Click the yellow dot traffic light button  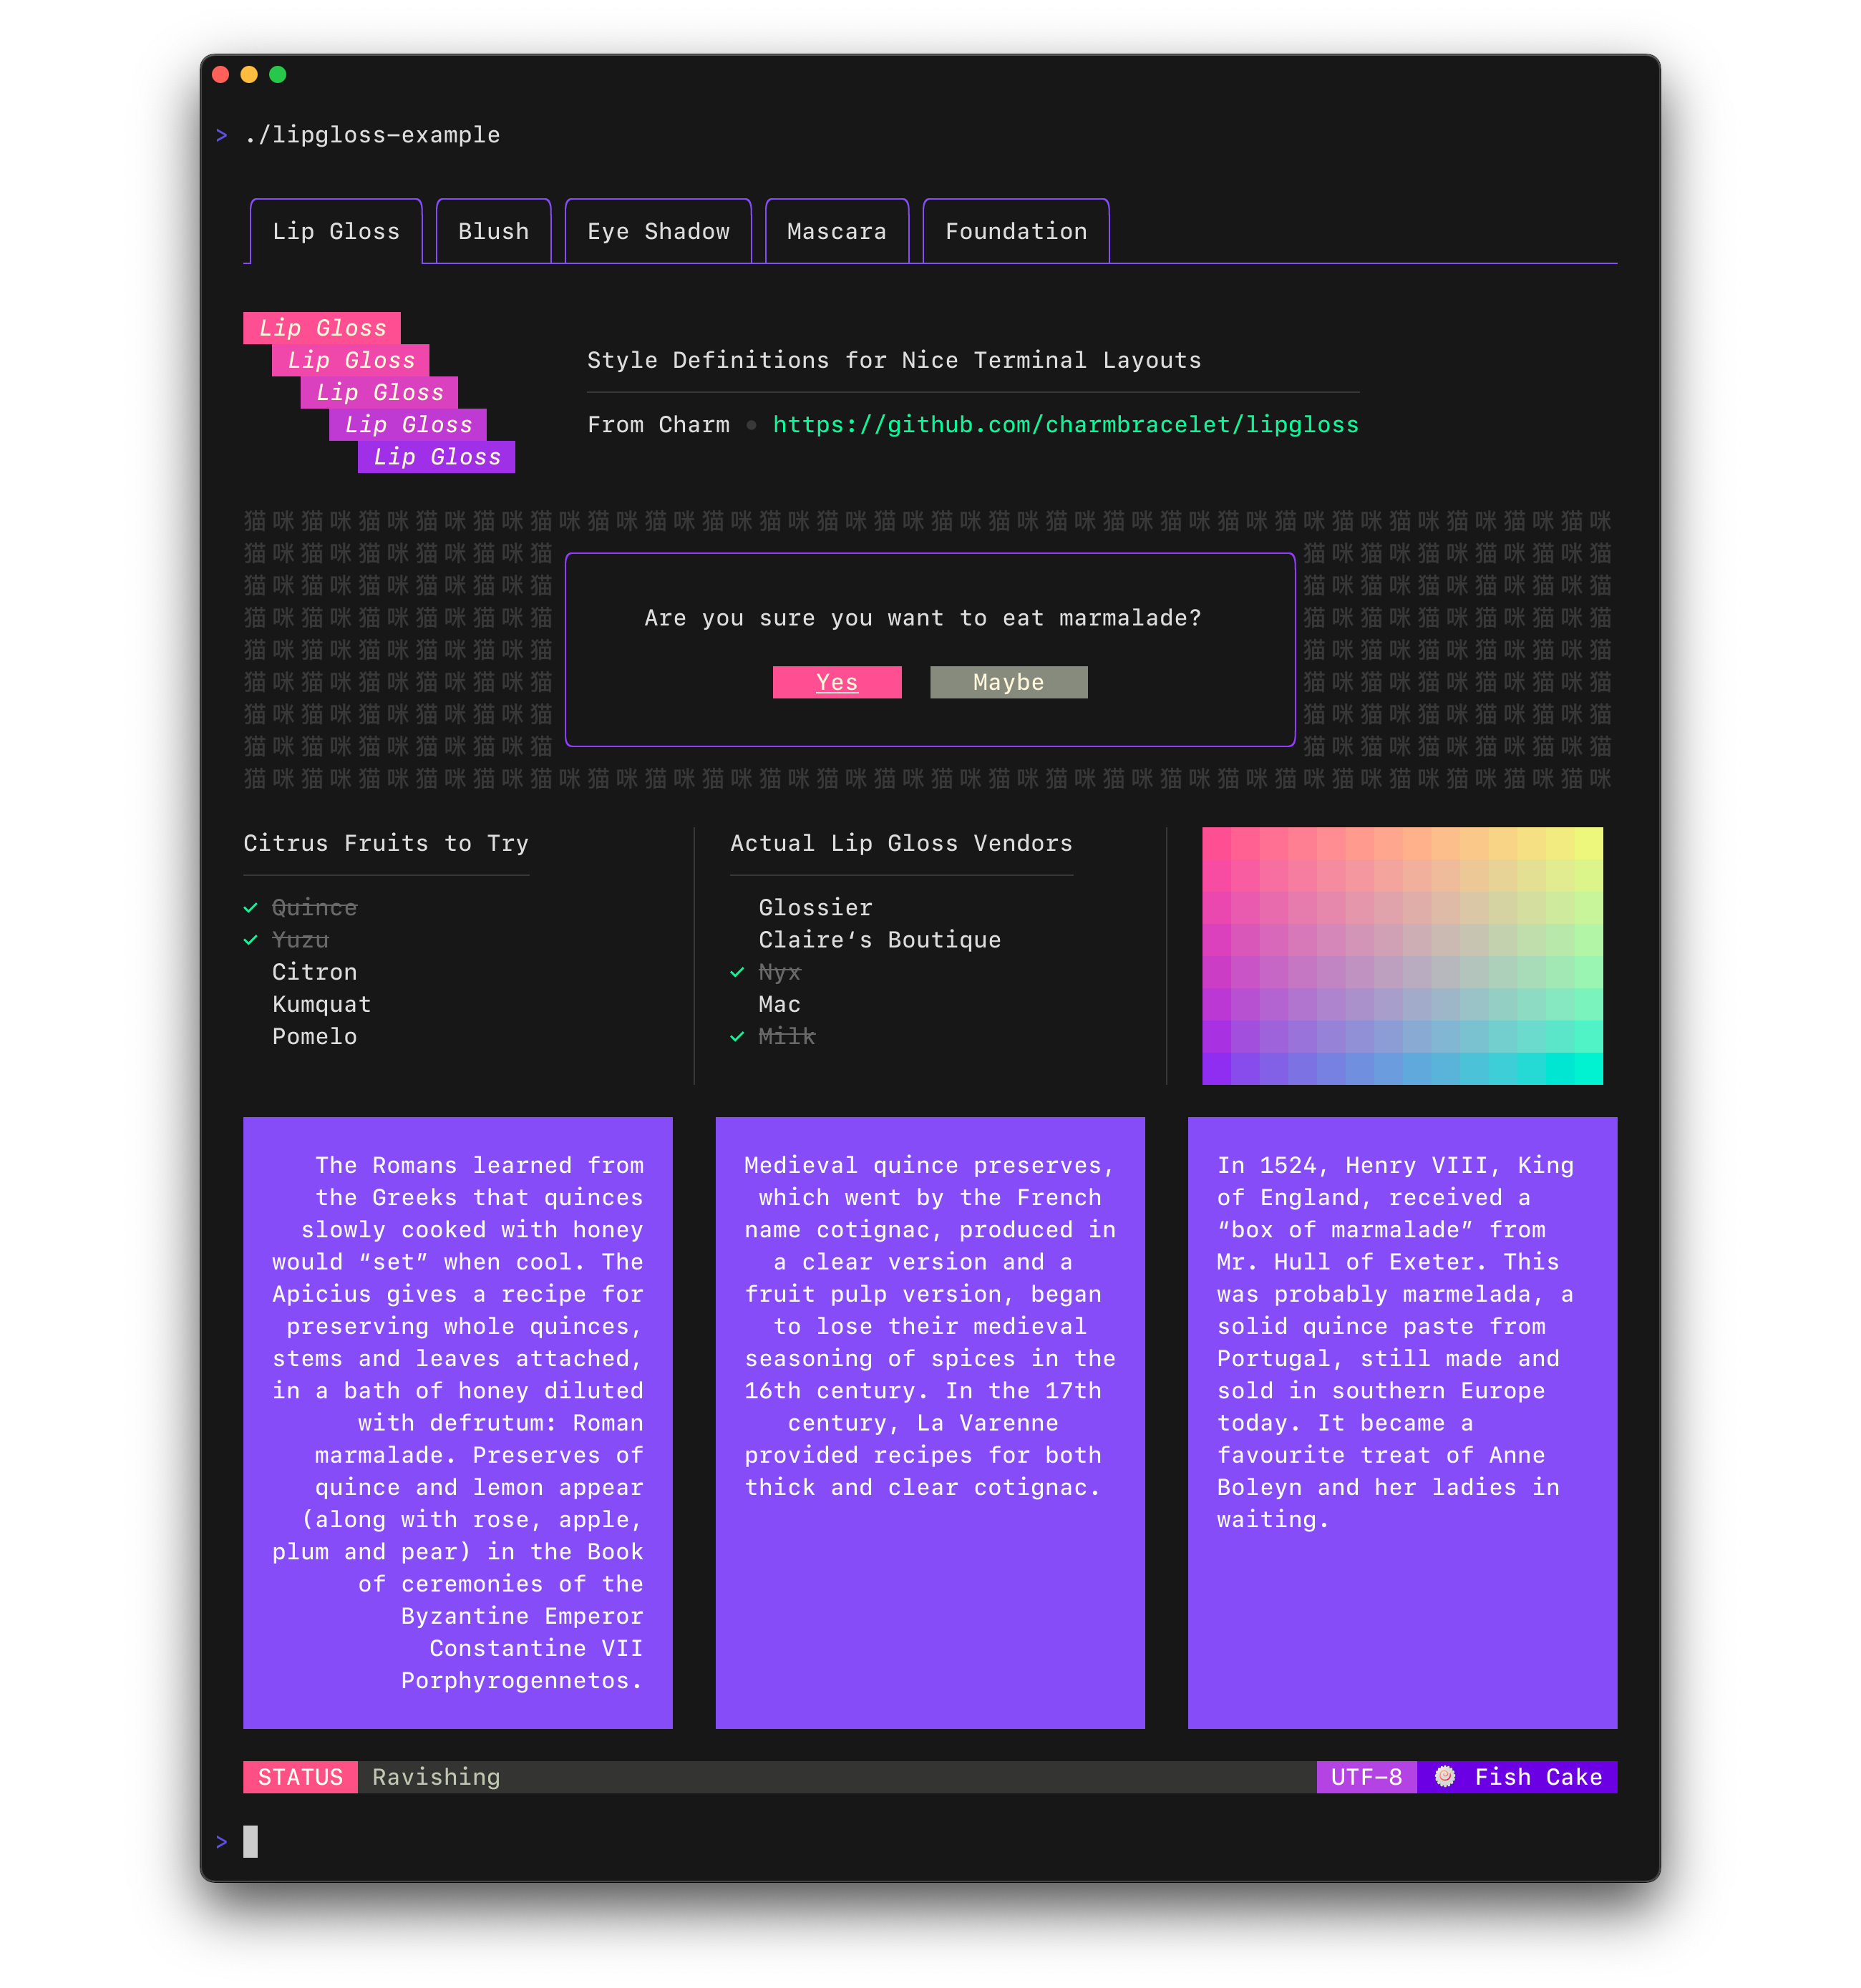tap(248, 74)
